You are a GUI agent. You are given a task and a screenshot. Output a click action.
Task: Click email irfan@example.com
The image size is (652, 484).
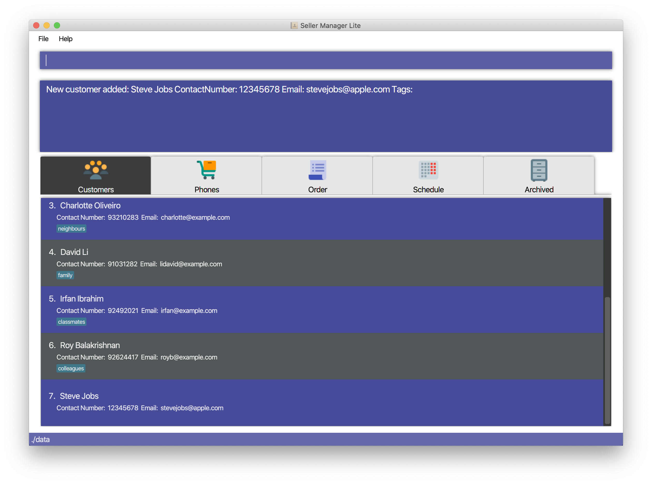tap(189, 311)
